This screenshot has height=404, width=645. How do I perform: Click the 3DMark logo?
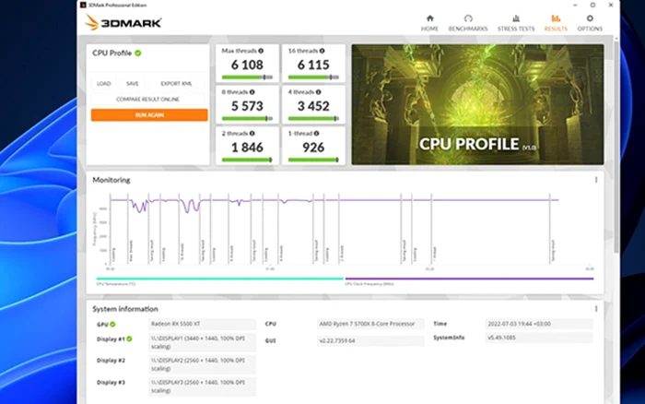123,22
